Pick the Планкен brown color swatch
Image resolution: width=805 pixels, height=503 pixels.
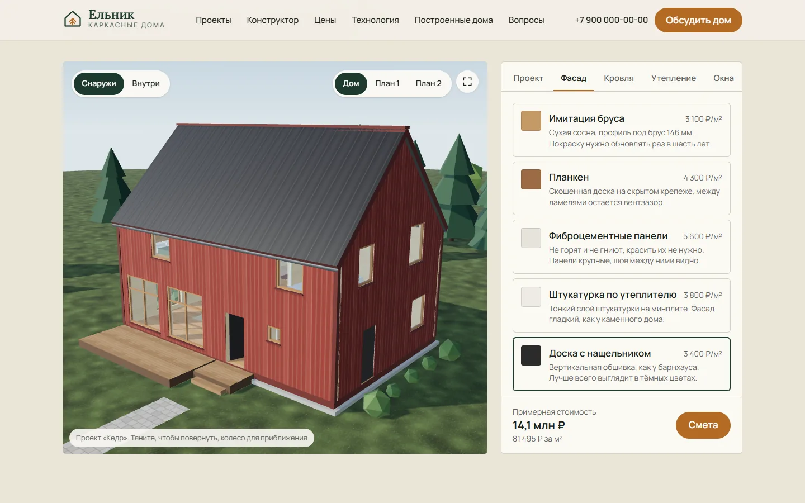[x=531, y=179]
